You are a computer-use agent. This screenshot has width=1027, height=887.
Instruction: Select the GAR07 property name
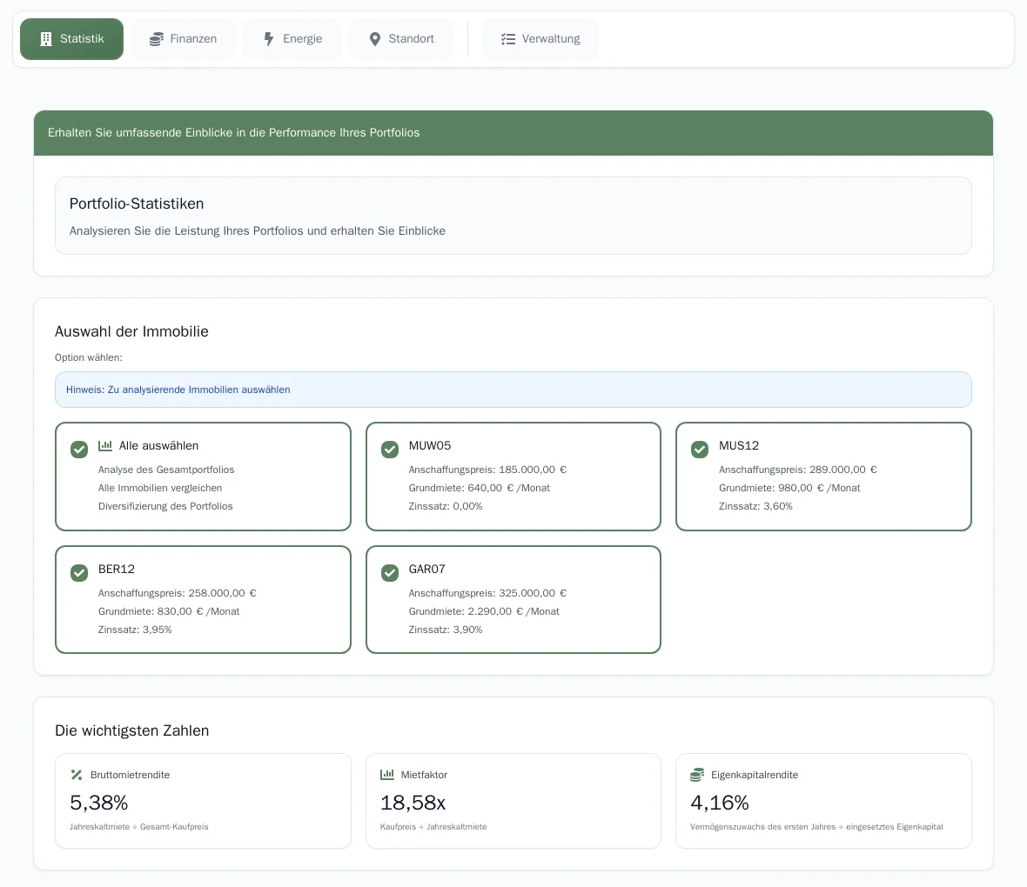click(427, 570)
